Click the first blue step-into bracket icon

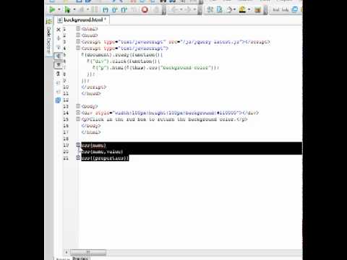coord(106,9)
